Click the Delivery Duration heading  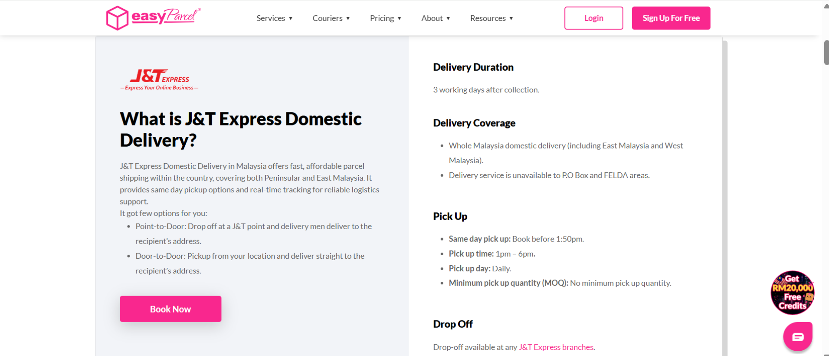tap(473, 67)
